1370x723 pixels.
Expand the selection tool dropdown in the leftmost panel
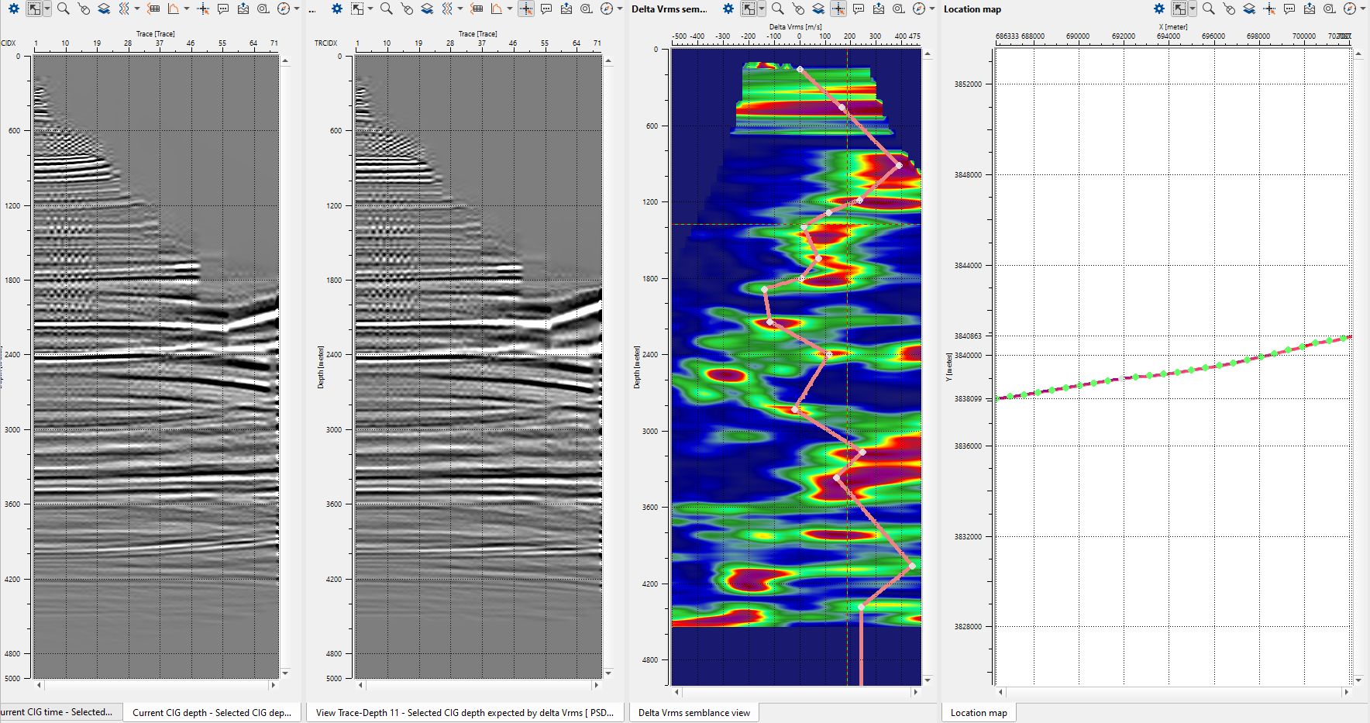tap(47, 9)
